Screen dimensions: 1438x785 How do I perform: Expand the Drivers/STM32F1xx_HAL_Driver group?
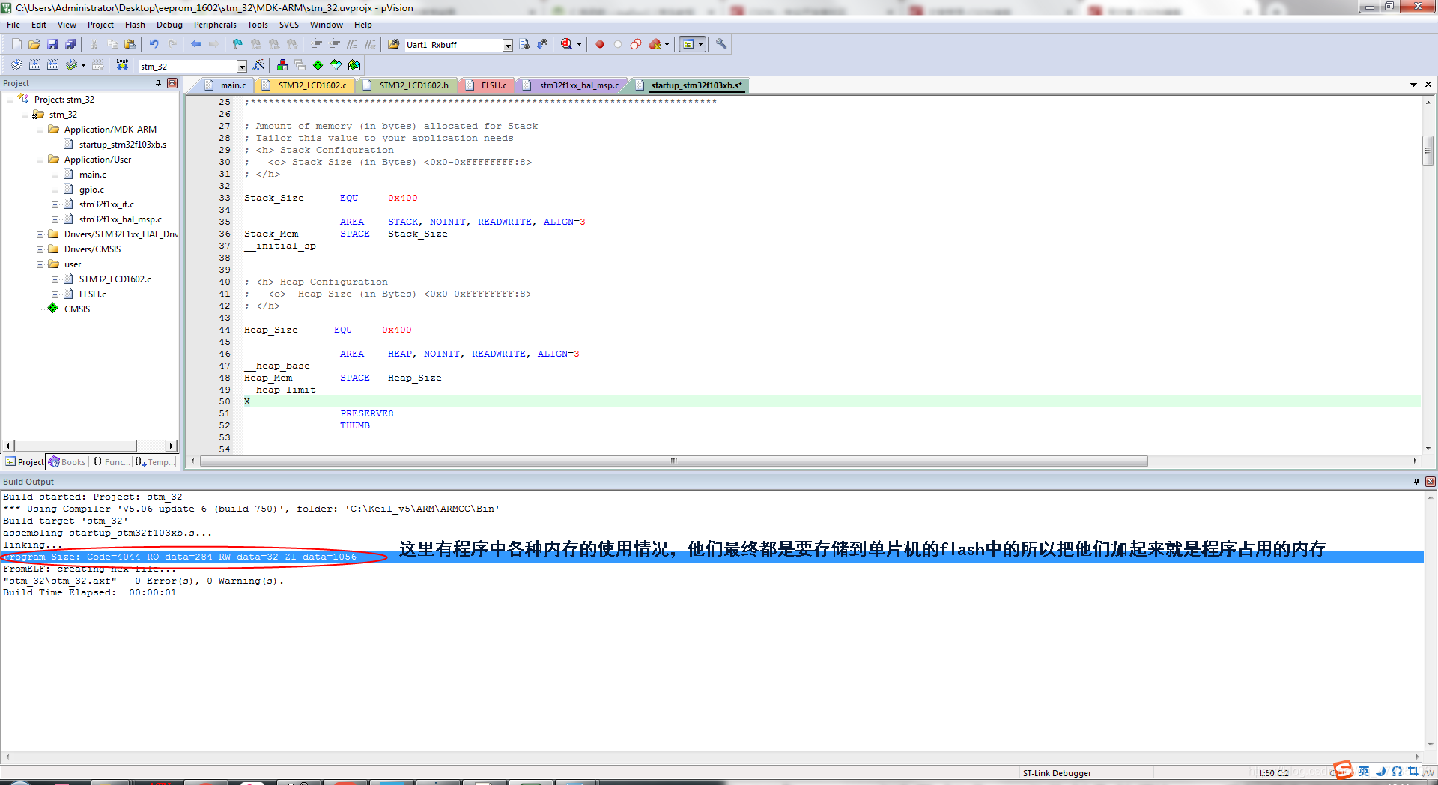[40, 234]
